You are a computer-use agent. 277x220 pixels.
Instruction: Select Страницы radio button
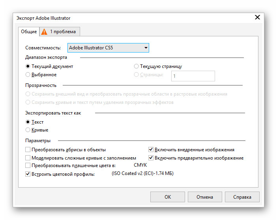136,75
